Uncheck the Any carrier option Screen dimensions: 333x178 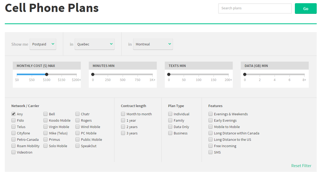click(13, 114)
